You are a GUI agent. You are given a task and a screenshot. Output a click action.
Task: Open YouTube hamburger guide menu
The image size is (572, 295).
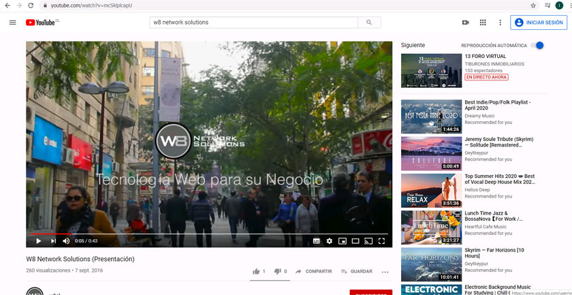[x=13, y=22]
